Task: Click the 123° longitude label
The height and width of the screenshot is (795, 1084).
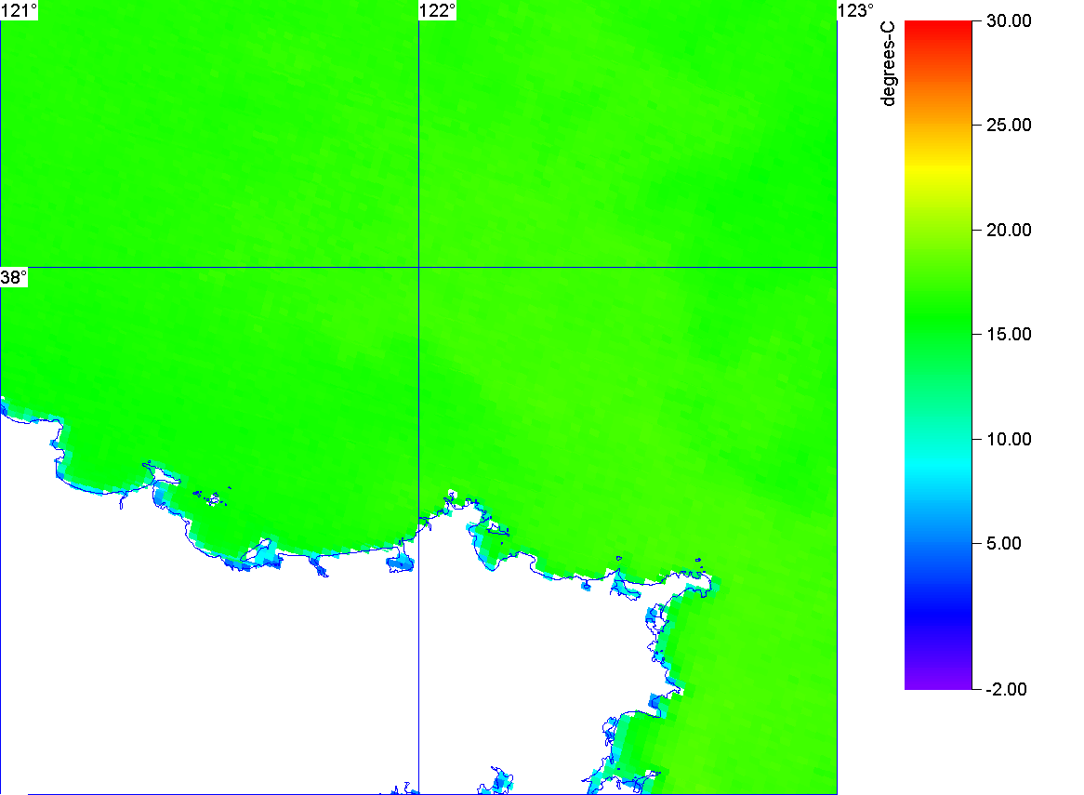Action: [856, 10]
